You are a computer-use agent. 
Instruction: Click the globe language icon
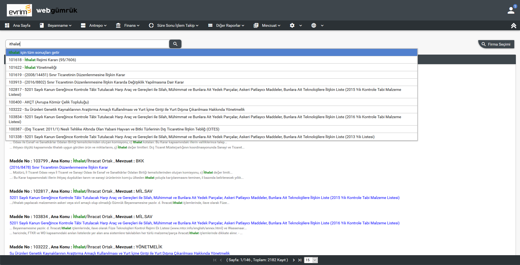(314, 25)
